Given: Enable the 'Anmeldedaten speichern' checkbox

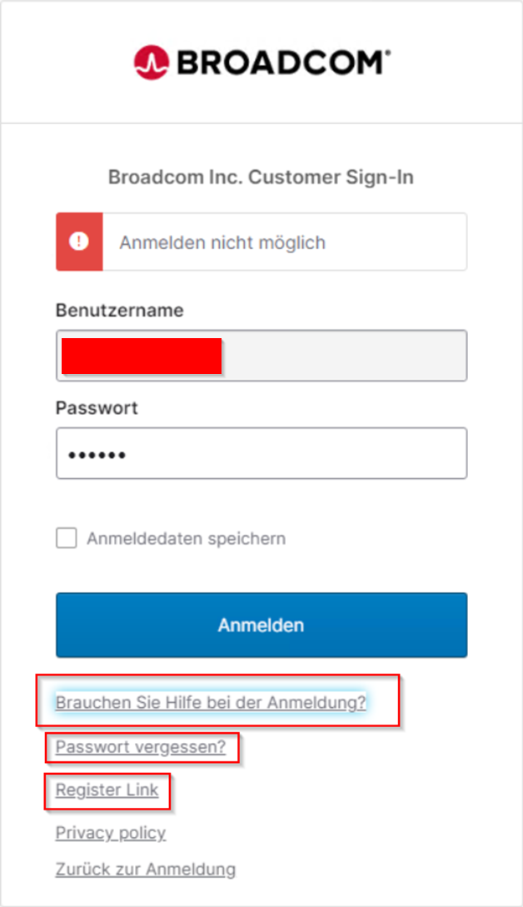Looking at the screenshot, I should click(67, 537).
